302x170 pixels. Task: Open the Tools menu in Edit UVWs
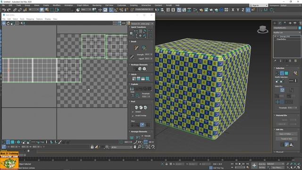22,19
